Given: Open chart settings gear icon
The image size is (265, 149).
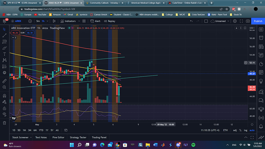Looking at the screenshot, I should coord(235,21).
